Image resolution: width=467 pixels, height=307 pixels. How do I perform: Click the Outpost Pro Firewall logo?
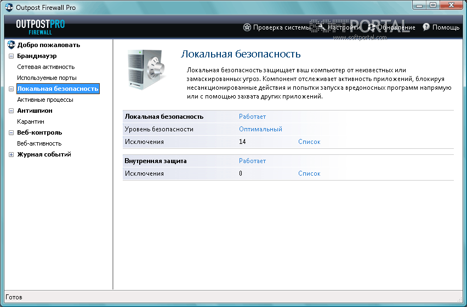tap(40, 27)
